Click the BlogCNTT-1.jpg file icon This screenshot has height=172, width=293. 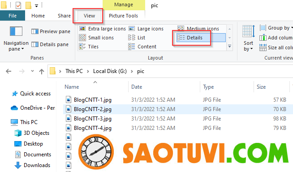tap(69, 99)
